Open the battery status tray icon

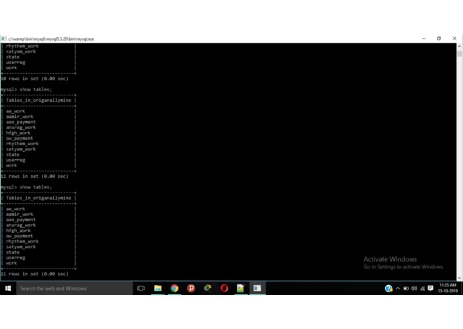(406, 288)
